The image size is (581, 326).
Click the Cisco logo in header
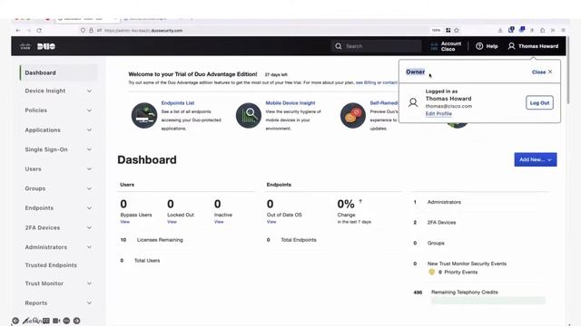click(x=25, y=46)
